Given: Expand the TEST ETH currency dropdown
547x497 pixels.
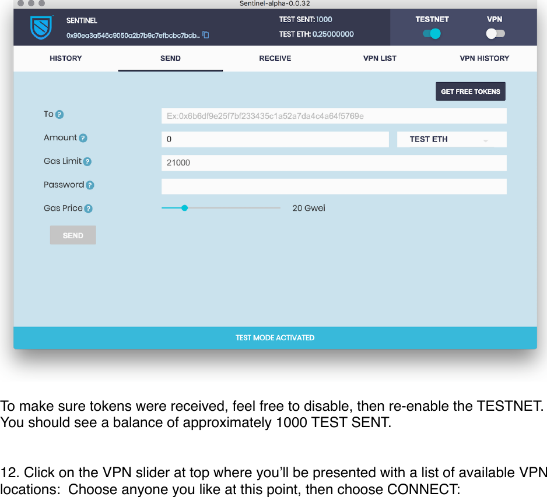Looking at the screenshot, I should (452, 139).
